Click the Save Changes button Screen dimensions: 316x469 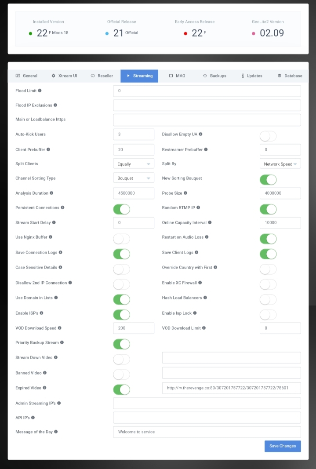(283, 446)
